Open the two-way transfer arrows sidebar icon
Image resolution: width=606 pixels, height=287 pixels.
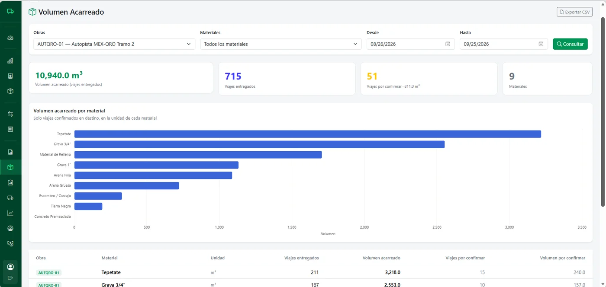pos(10,114)
